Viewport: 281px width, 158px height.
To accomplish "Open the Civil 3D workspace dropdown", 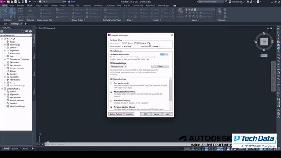I will point(52,2).
